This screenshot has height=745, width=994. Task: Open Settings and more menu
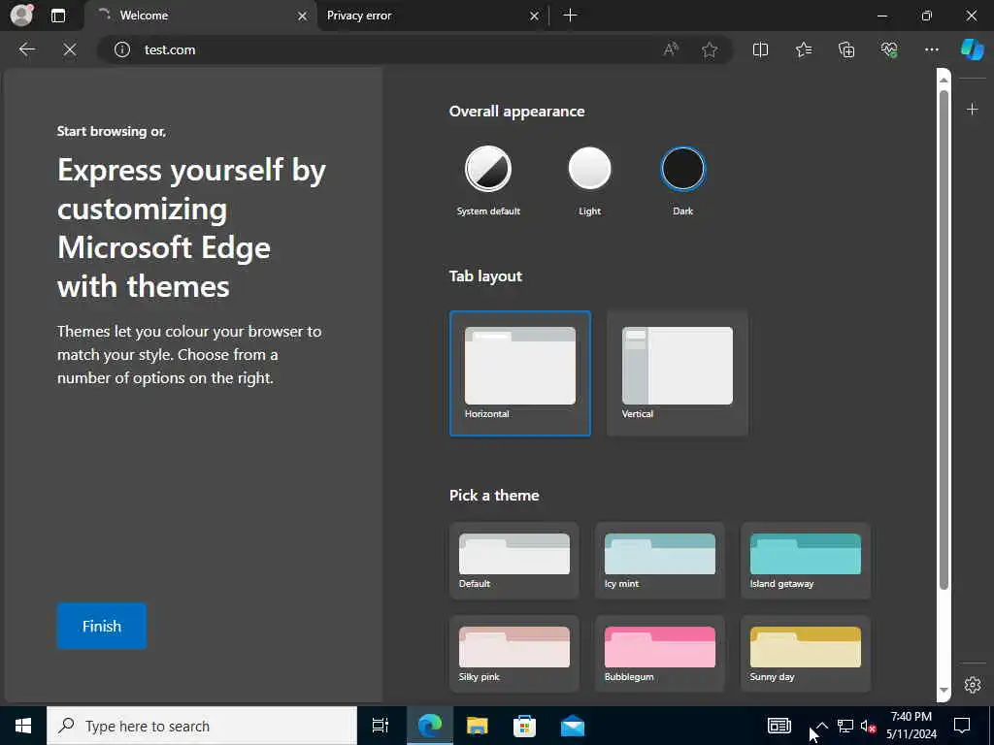(931, 49)
